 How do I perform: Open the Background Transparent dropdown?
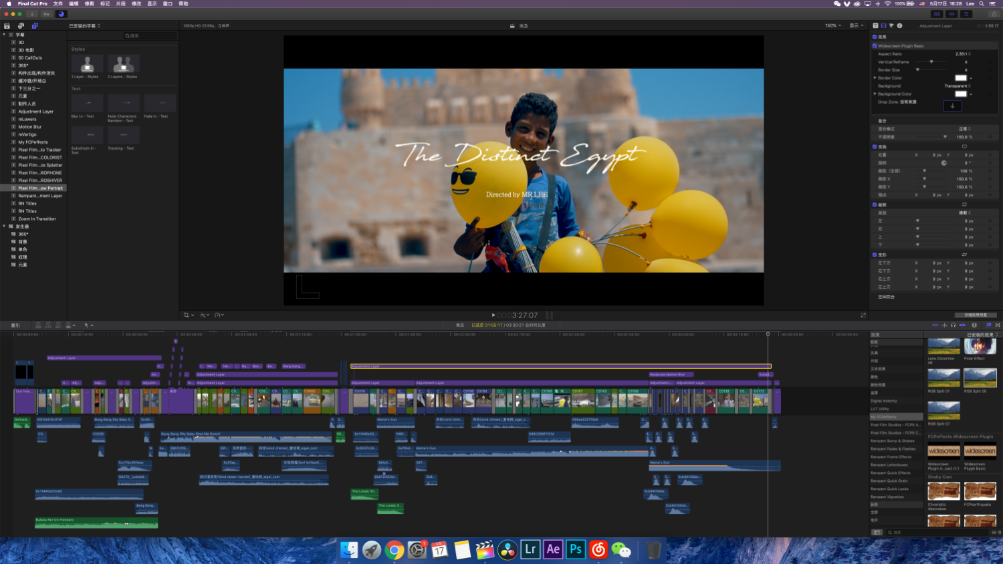[x=958, y=86]
